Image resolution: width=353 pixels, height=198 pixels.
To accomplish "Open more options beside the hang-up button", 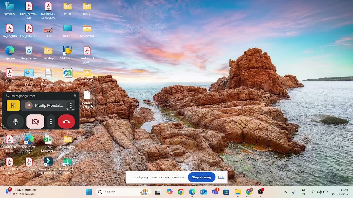I will 51,122.
